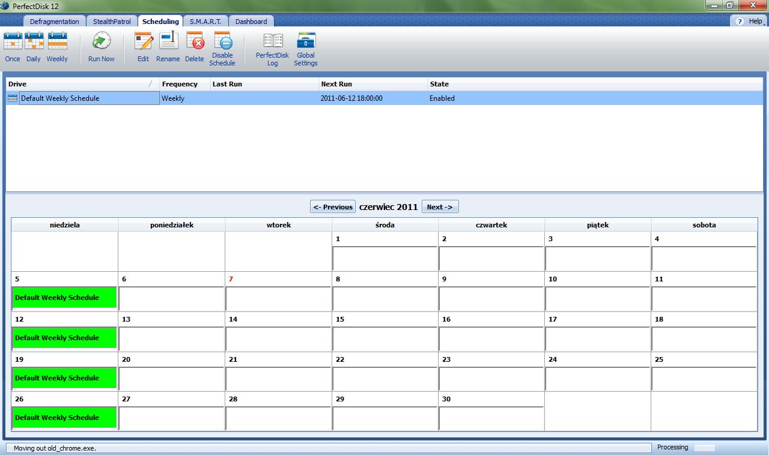Click the czerwiec 2011 month label
The height and width of the screenshot is (456, 769).
[x=388, y=207]
